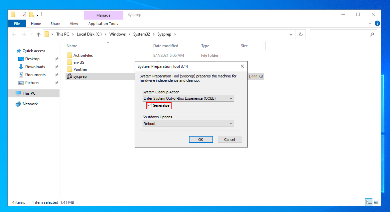Select the Manage contextual tab
The height and width of the screenshot is (212, 390).
click(103, 15)
